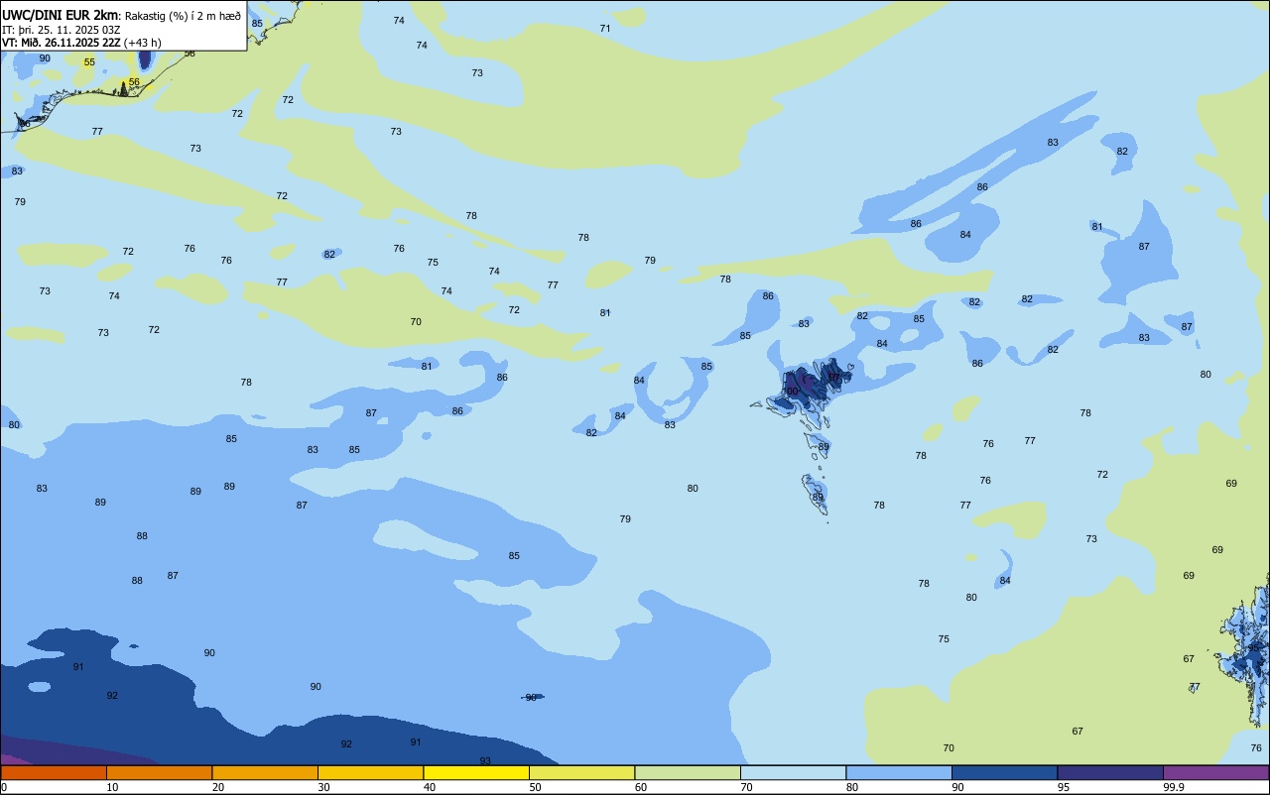
Task: Select the 30–40 gold legend segment
Action: tap(370, 772)
